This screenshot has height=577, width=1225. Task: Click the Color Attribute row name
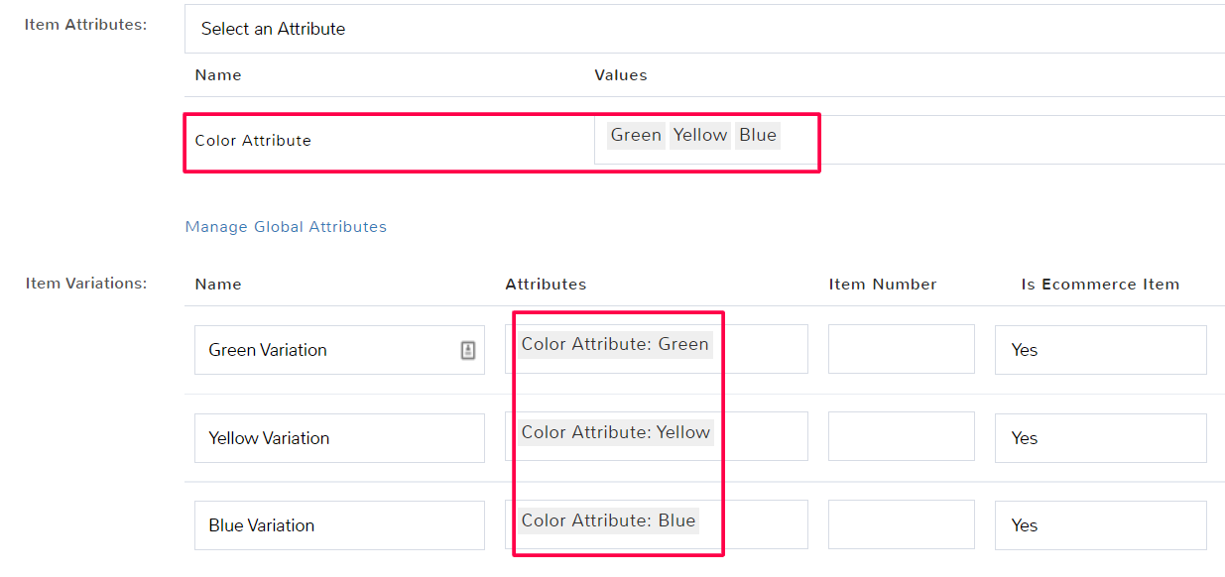(x=253, y=141)
